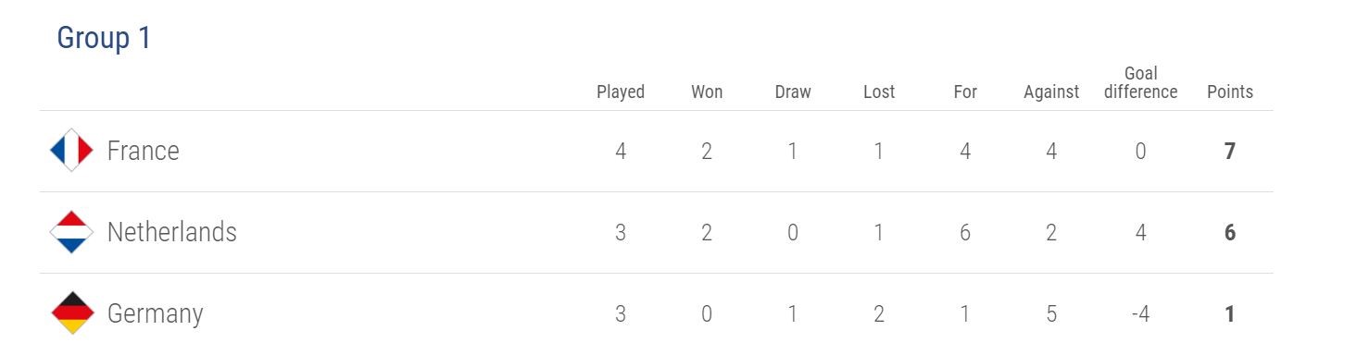Open the Germany team link

[155, 313]
